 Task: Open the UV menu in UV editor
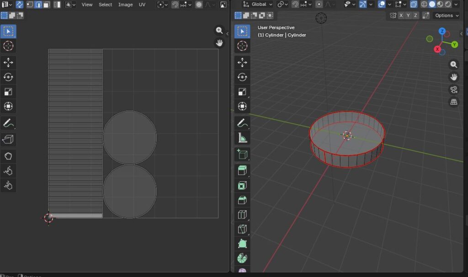click(142, 5)
